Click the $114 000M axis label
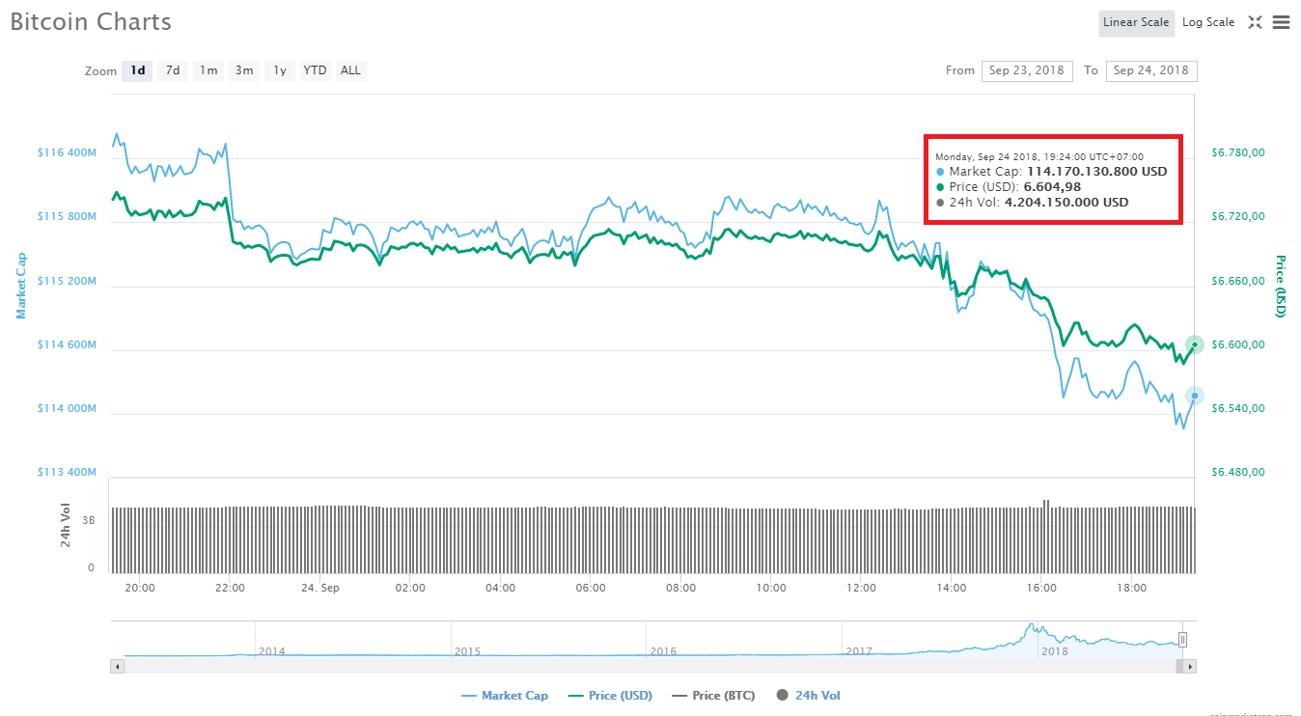 pos(67,408)
